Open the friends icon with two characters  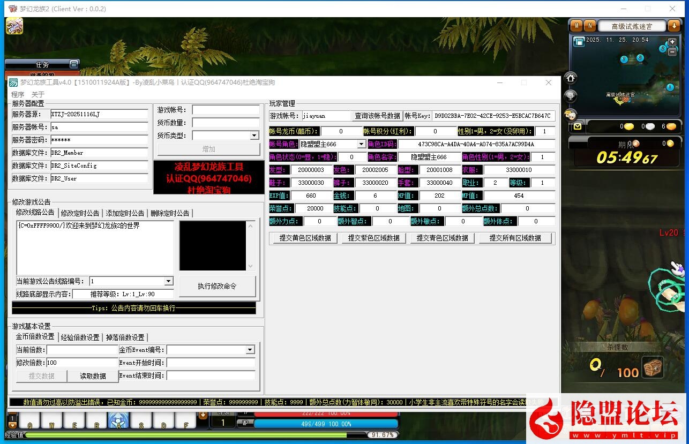571,114
